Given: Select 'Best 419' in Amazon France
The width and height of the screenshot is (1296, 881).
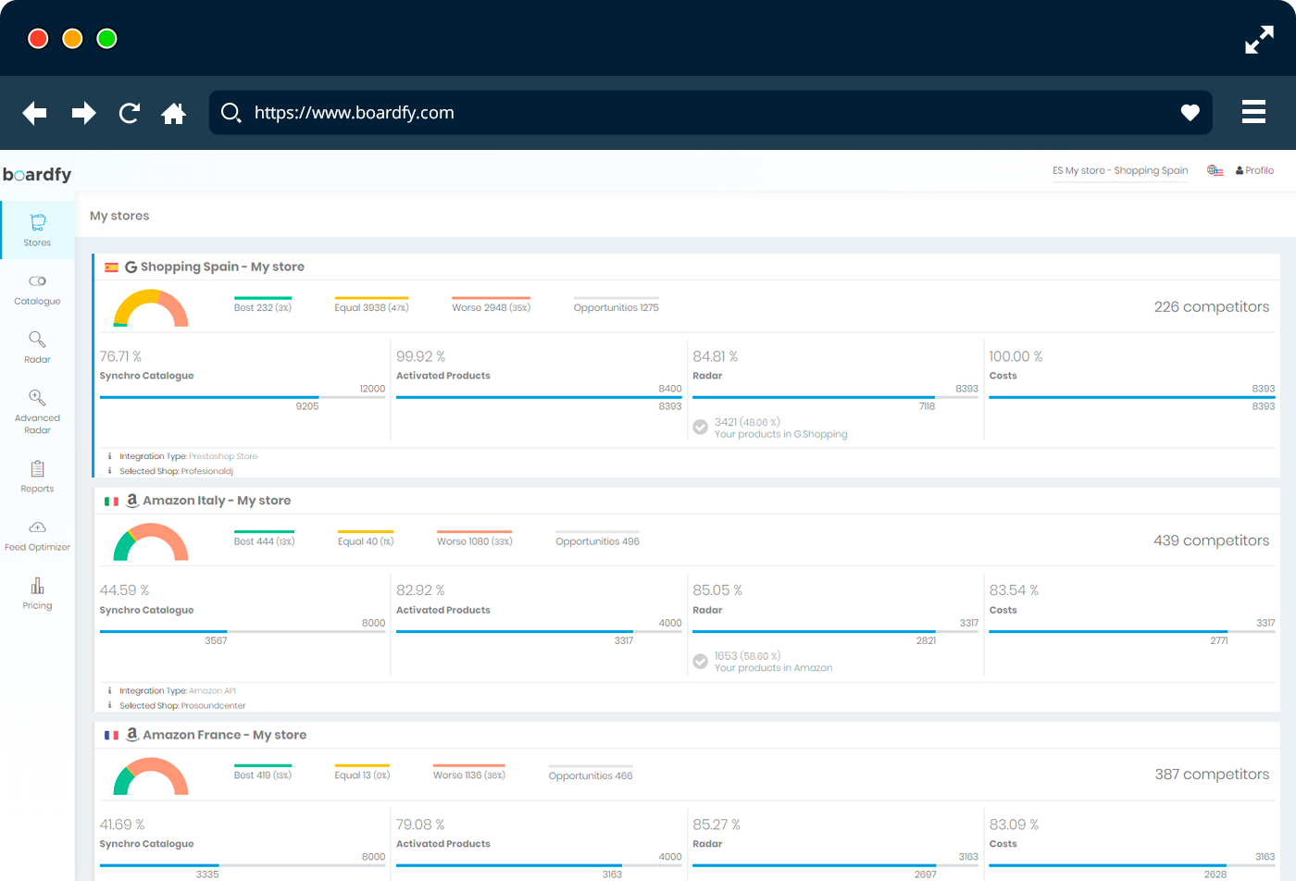Looking at the screenshot, I should (263, 773).
